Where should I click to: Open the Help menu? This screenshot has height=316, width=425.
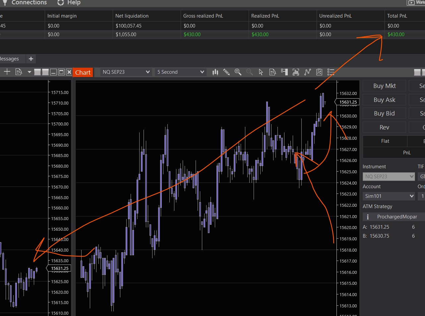pos(69,3)
